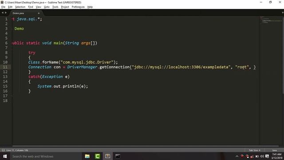
Task: Click the "com.mysql.jdbc.Driver" string
Action: pyautogui.click(x=87, y=62)
